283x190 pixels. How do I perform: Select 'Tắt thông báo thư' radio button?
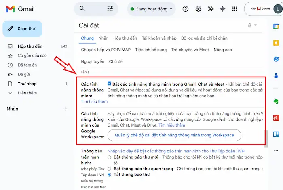click(109, 175)
